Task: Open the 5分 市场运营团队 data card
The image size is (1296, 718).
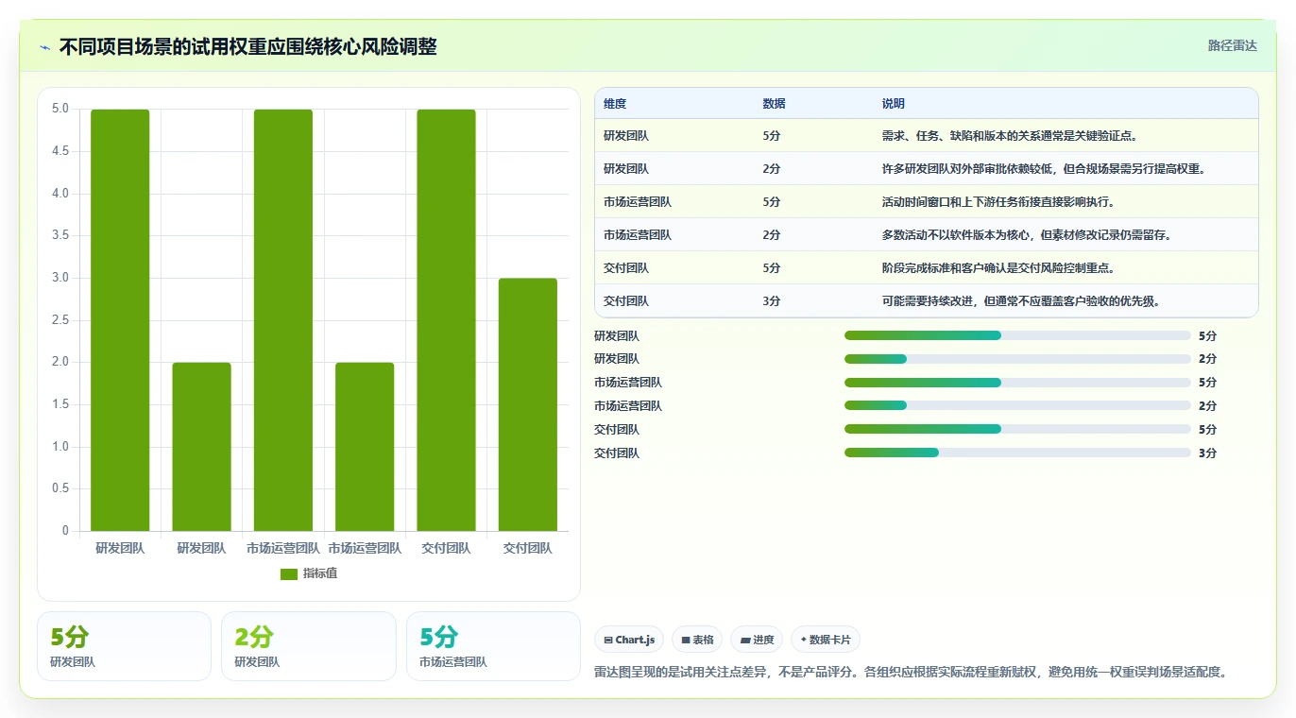Action: (493, 646)
